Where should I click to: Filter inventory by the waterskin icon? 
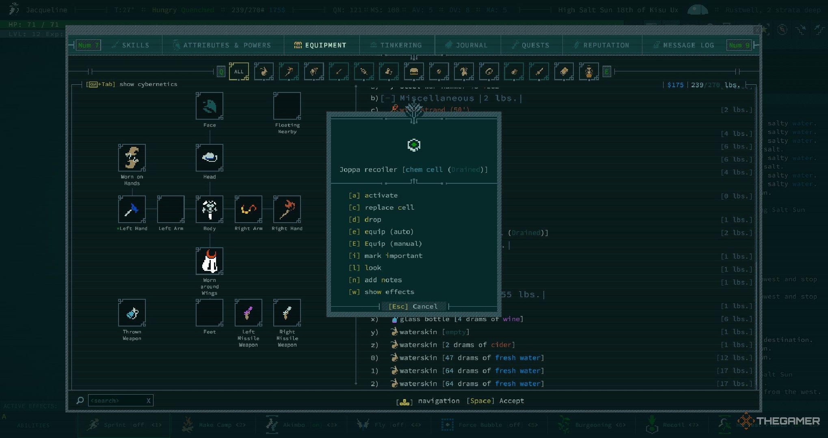click(x=264, y=72)
